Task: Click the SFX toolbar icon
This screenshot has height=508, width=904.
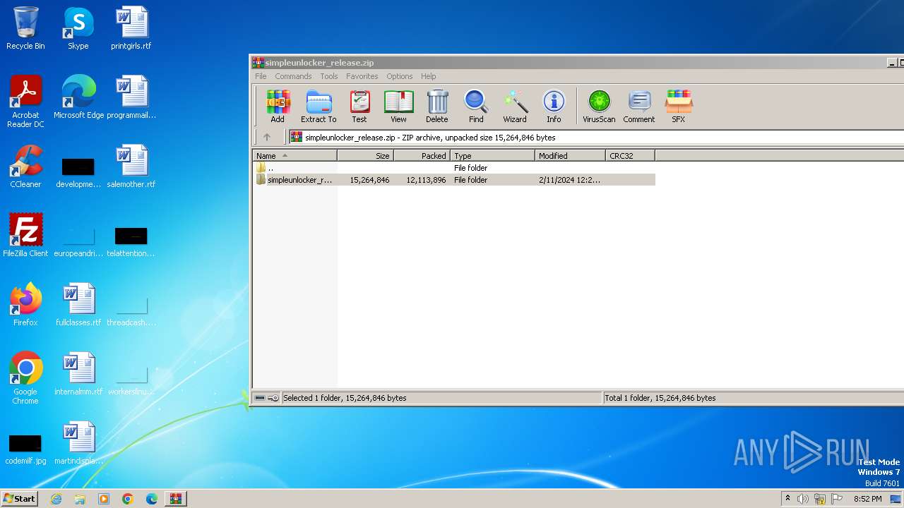Action: (679, 107)
